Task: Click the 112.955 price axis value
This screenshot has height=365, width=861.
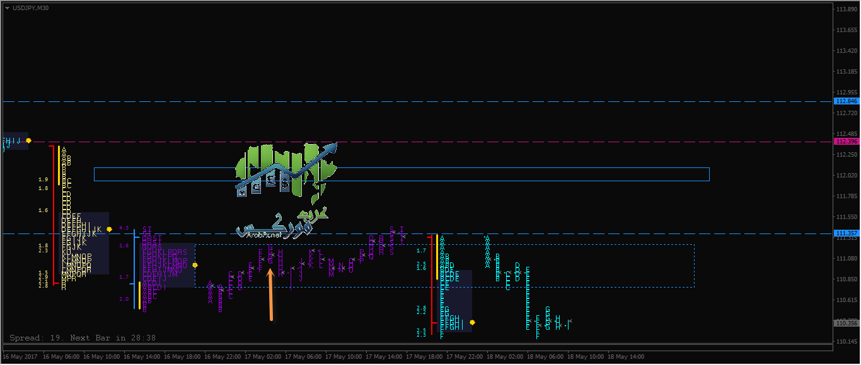Action: [x=847, y=93]
